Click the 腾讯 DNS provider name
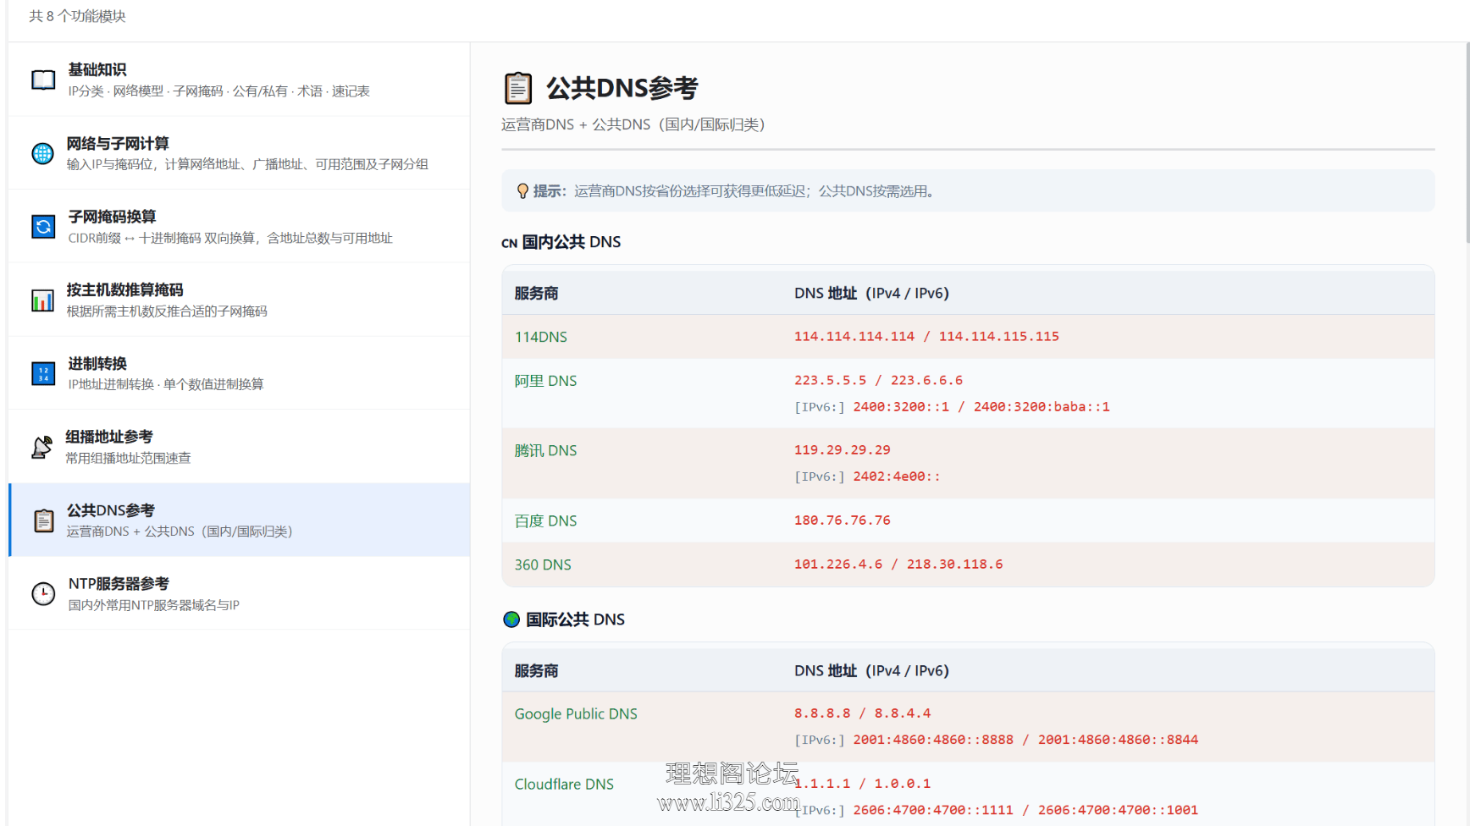The width and height of the screenshot is (1470, 826). [545, 450]
